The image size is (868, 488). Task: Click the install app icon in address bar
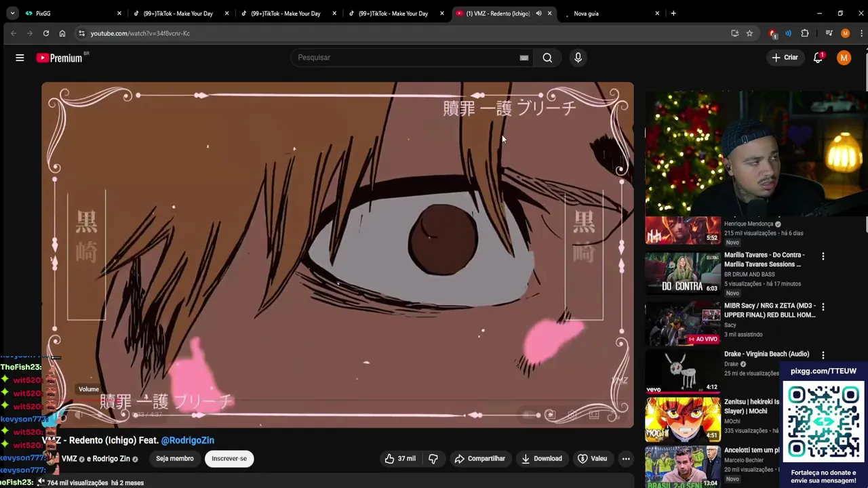click(x=734, y=33)
